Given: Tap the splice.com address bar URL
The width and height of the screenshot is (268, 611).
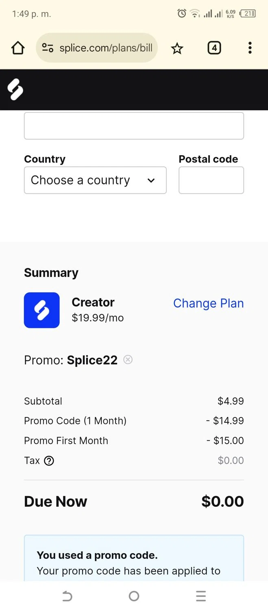Looking at the screenshot, I should tap(106, 48).
